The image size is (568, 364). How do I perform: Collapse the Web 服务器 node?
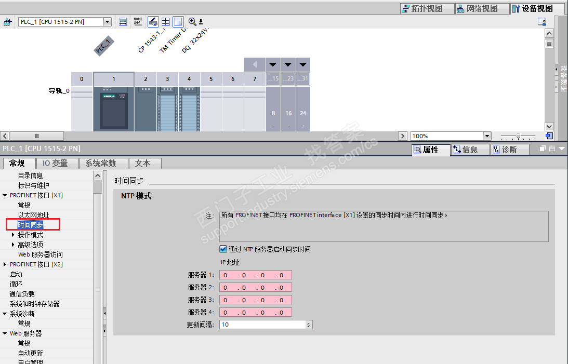[x=5, y=333]
